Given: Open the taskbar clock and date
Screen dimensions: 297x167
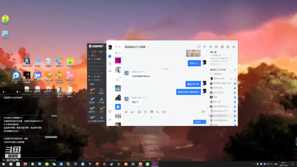Looking at the screenshot, I should click(x=284, y=164).
